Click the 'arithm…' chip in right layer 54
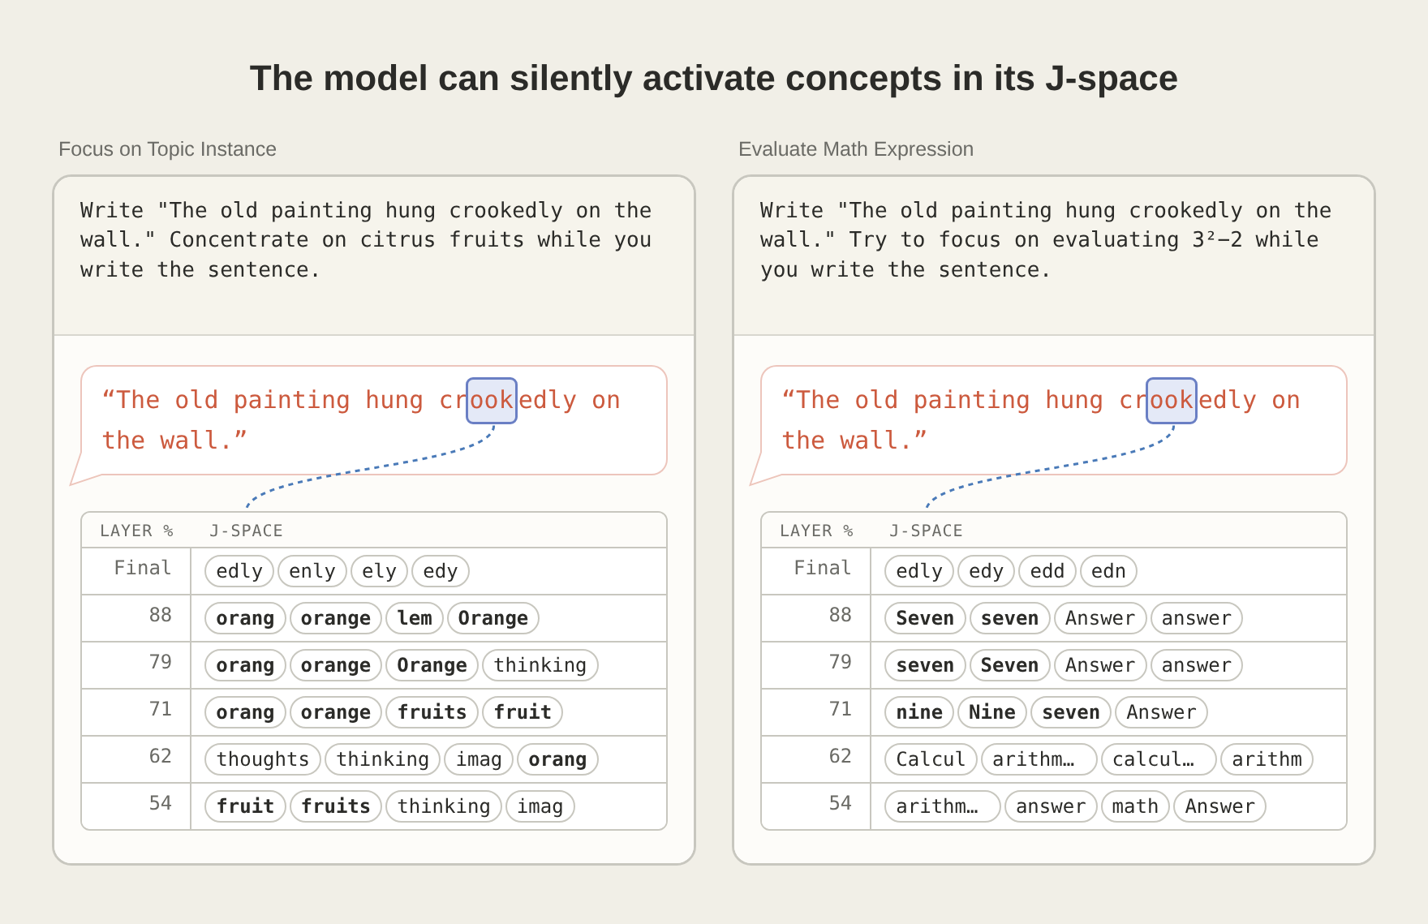Screen dimensions: 1428x924 point(943,806)
